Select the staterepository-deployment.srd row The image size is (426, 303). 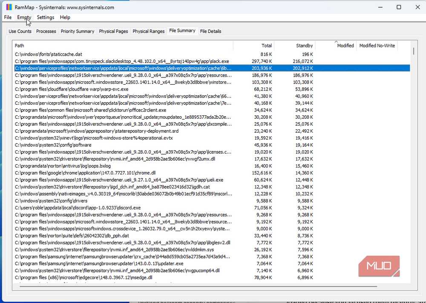tap(212, 131)
